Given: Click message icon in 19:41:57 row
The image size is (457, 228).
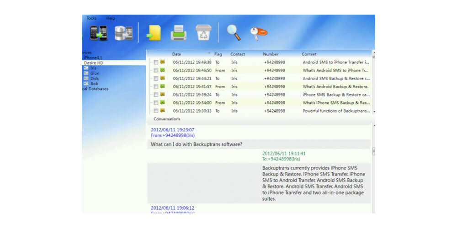Looking at the screenshot, I should click(x=162, y=86).
